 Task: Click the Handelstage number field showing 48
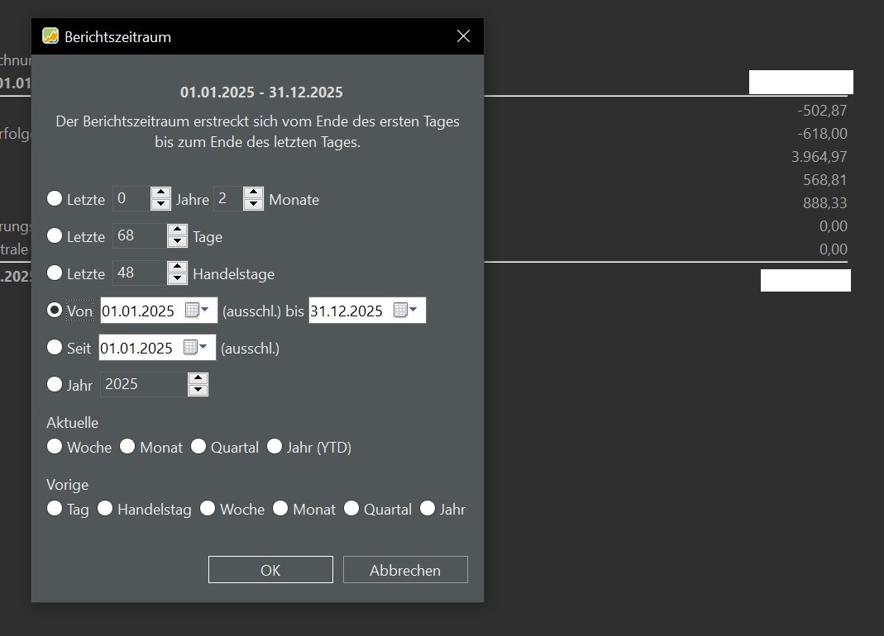140,273
